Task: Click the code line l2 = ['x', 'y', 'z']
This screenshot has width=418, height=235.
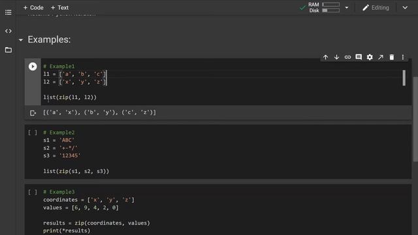Action: click(x=75, y=82)
